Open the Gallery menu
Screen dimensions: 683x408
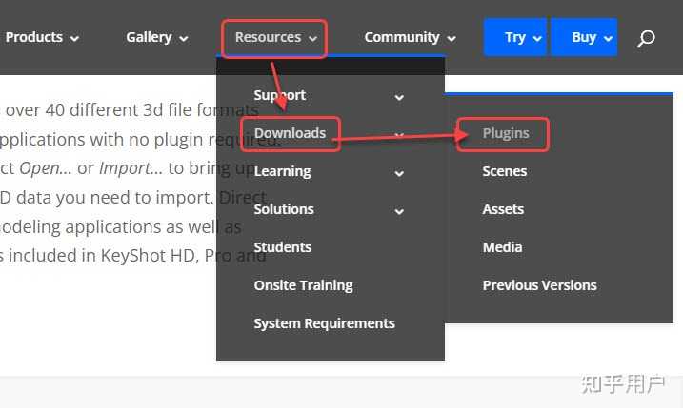tap(157, 37)
